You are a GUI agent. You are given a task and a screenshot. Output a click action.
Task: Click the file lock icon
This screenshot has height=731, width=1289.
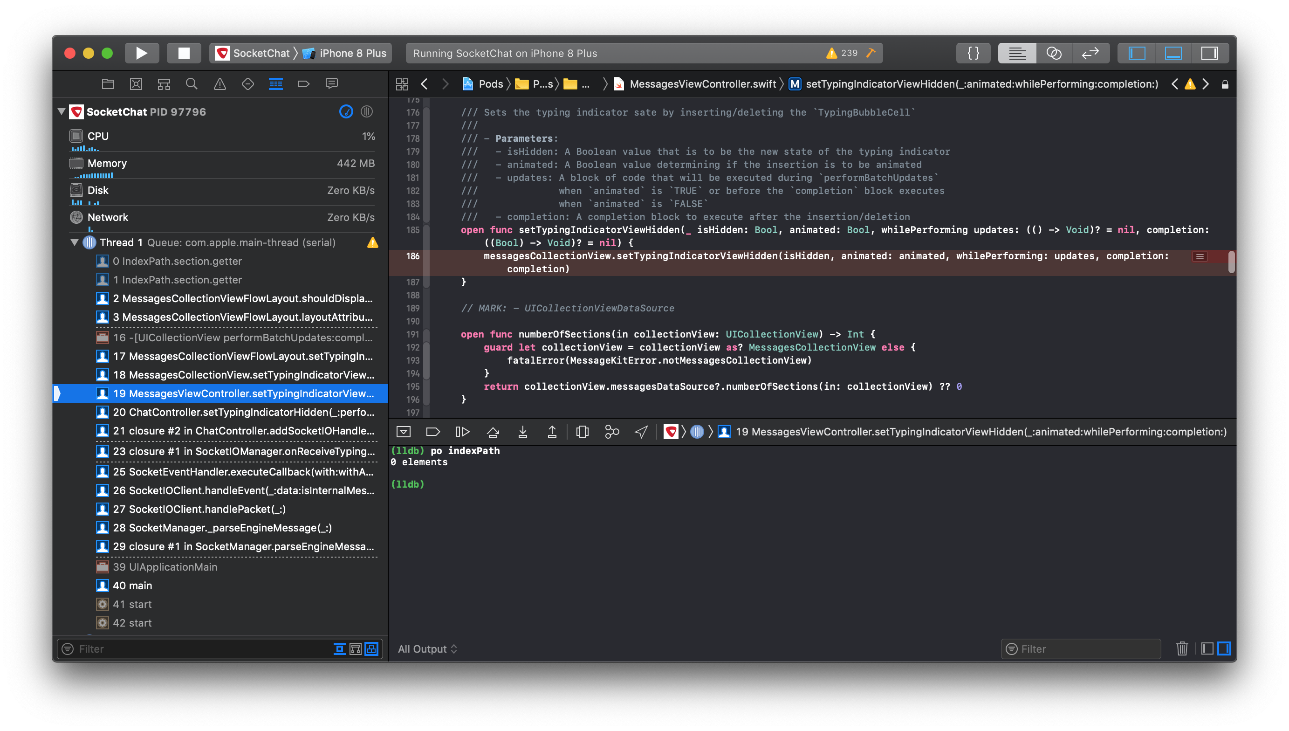(1225, 84)
